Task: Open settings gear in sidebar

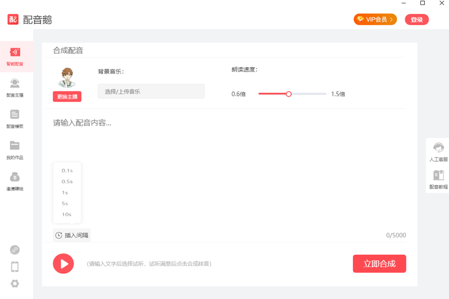Action: [x=15, y=283]
